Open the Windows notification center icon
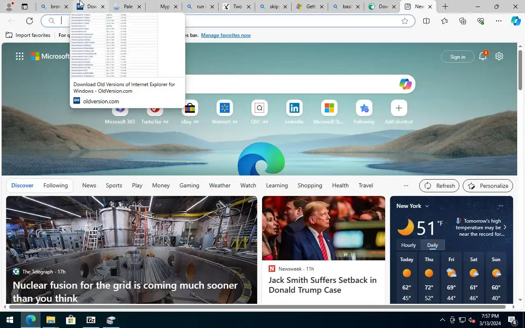This screenshot has width=525, height=328. (512, 320)
